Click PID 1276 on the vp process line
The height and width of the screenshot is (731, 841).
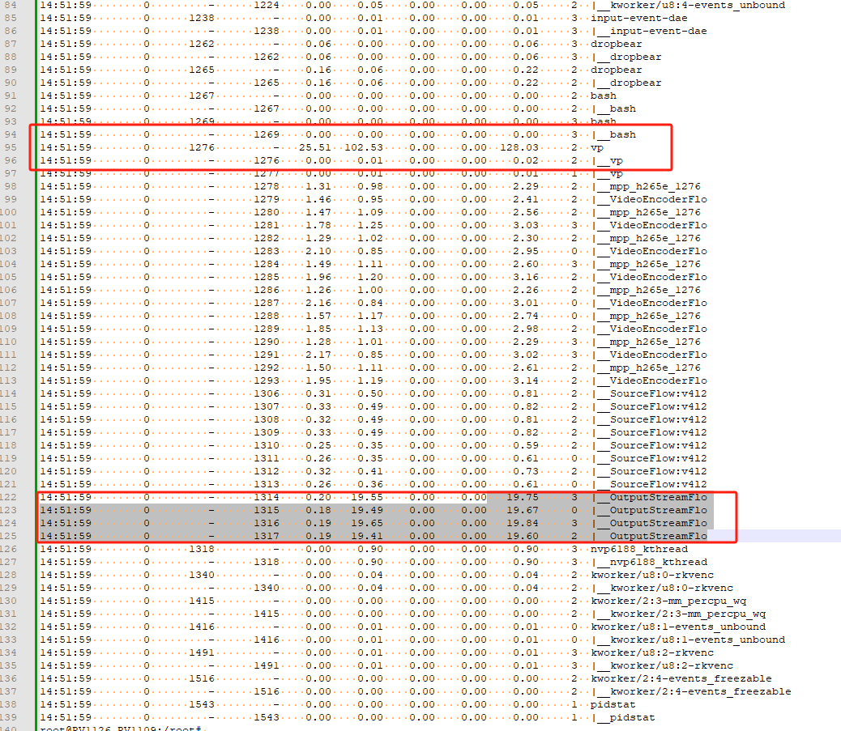coord(202,147)
